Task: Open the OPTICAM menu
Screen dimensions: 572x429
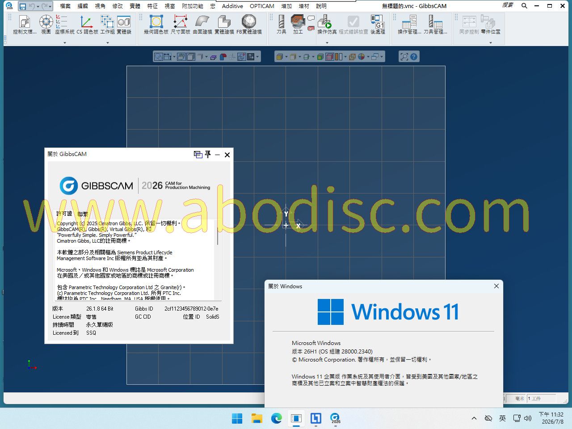Action: pos(262,6)
